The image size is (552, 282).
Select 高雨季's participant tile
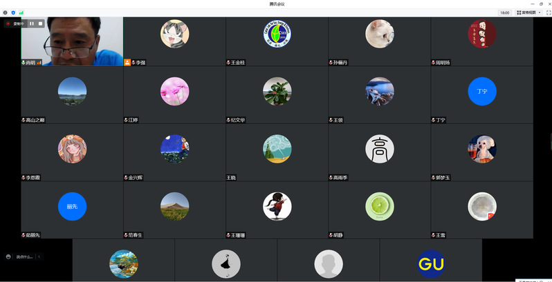pyautogui.click(x=380, y=152)
